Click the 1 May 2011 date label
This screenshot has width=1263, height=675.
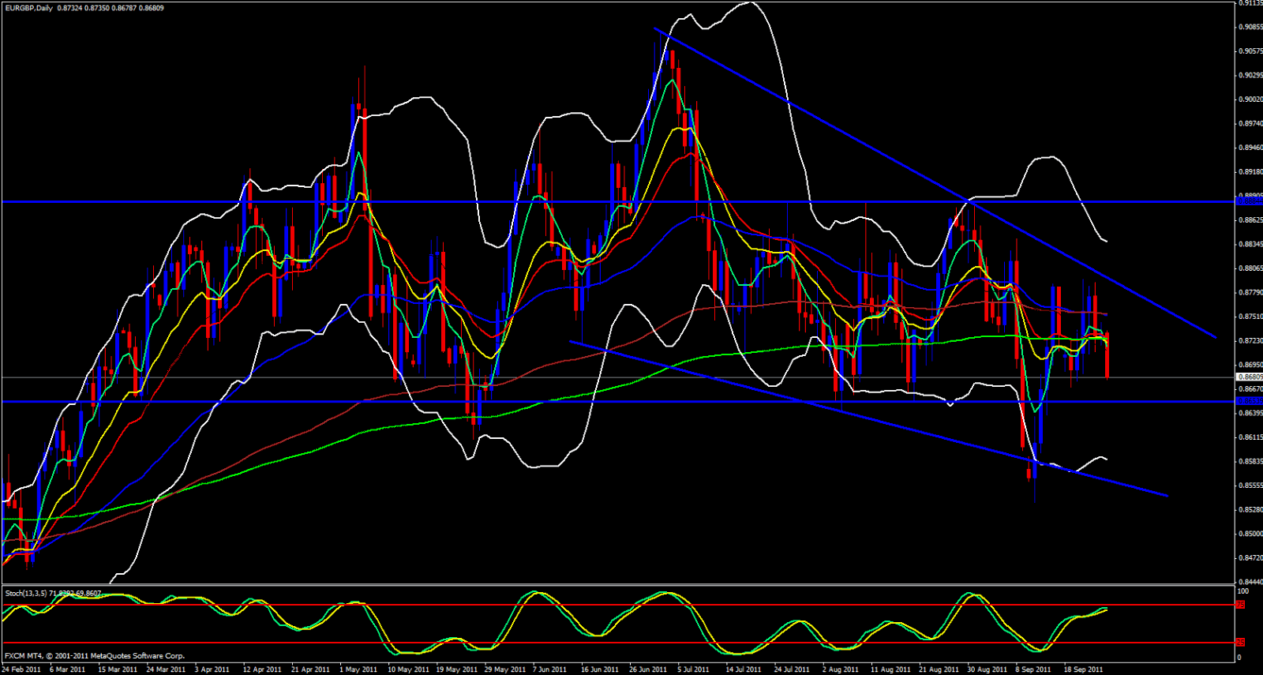coord(358,669)
